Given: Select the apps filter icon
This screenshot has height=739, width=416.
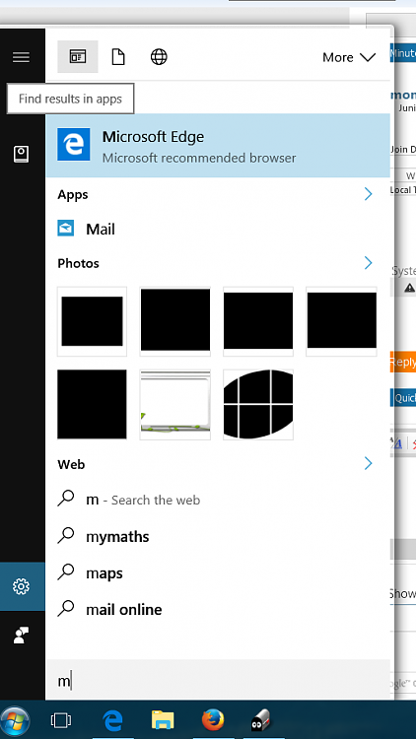Looking at the screenshot, I should (78, 57).
